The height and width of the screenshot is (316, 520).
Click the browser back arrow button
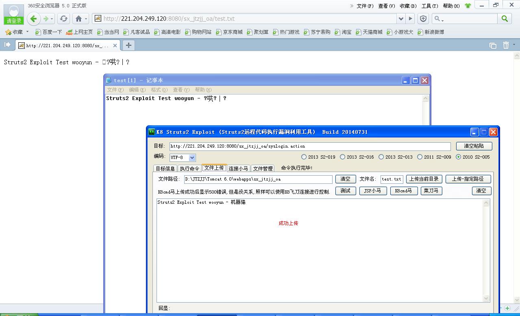point(34,18)
